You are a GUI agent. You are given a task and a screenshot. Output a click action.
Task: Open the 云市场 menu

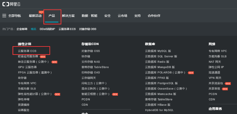[x=122, y=16]
